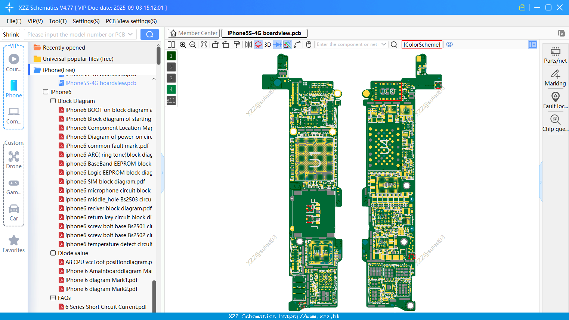Toggle the split view layout icon
This screenshot has width=569, height=320.
pos(171,44)
